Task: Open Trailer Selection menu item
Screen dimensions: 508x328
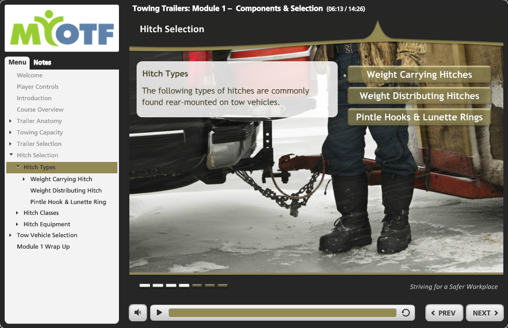Action: (39, 144)
